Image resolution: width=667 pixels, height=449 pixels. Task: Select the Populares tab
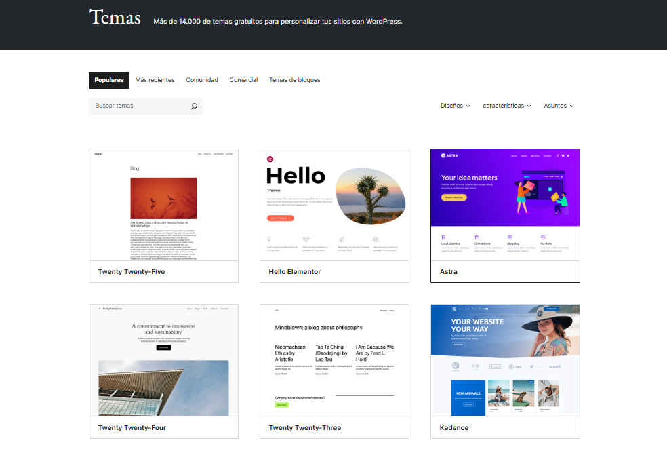(x=109, y=80)
